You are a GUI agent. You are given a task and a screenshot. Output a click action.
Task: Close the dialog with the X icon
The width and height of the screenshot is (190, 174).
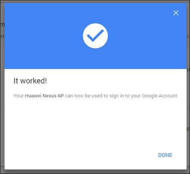click(176, 13)
